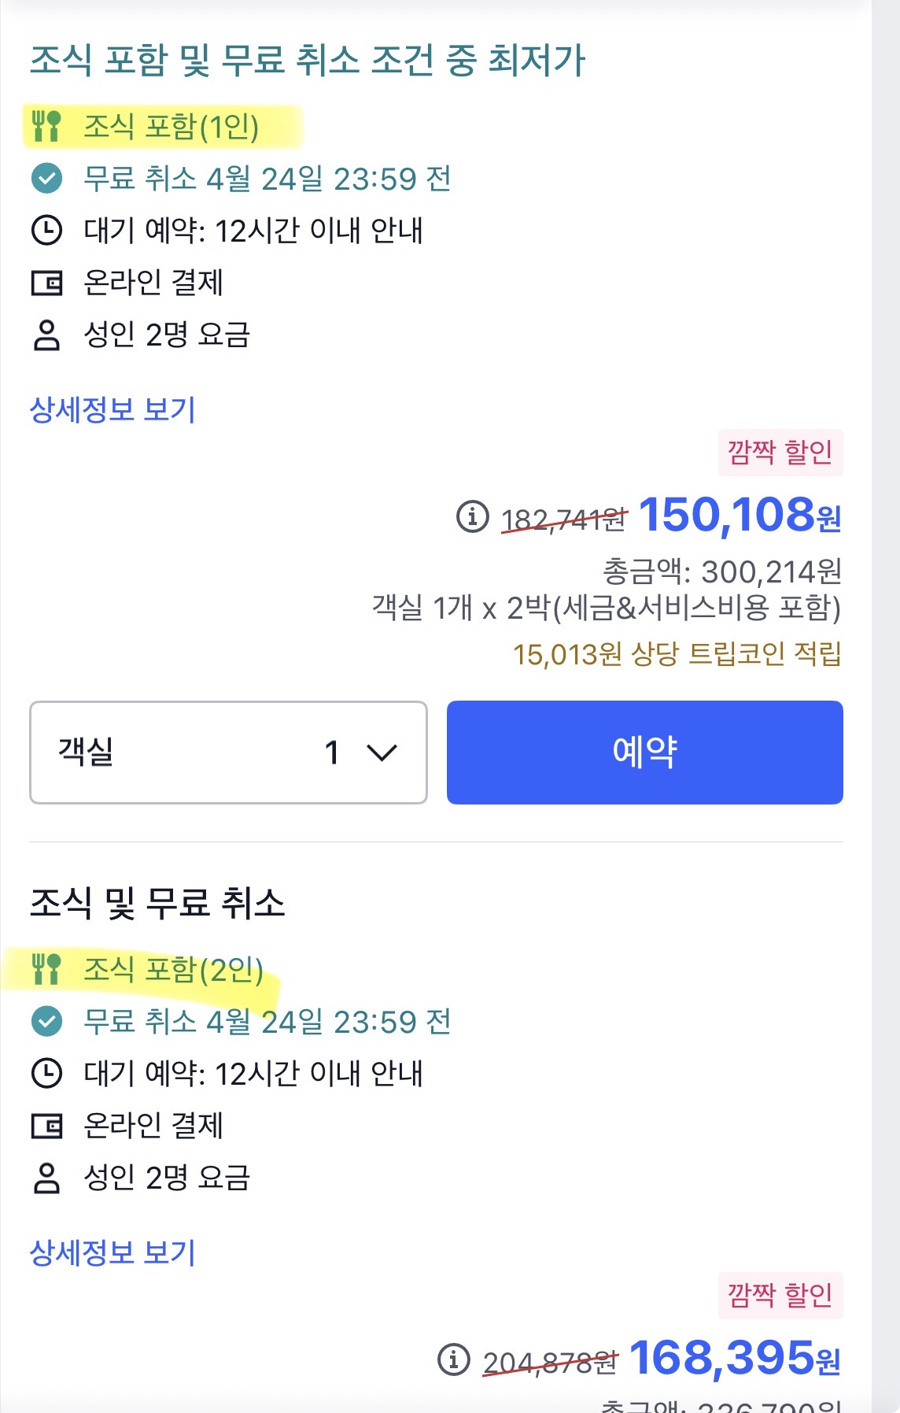
Task: Click info icon next to 204,878원 price
Action: pos(454,1359)
